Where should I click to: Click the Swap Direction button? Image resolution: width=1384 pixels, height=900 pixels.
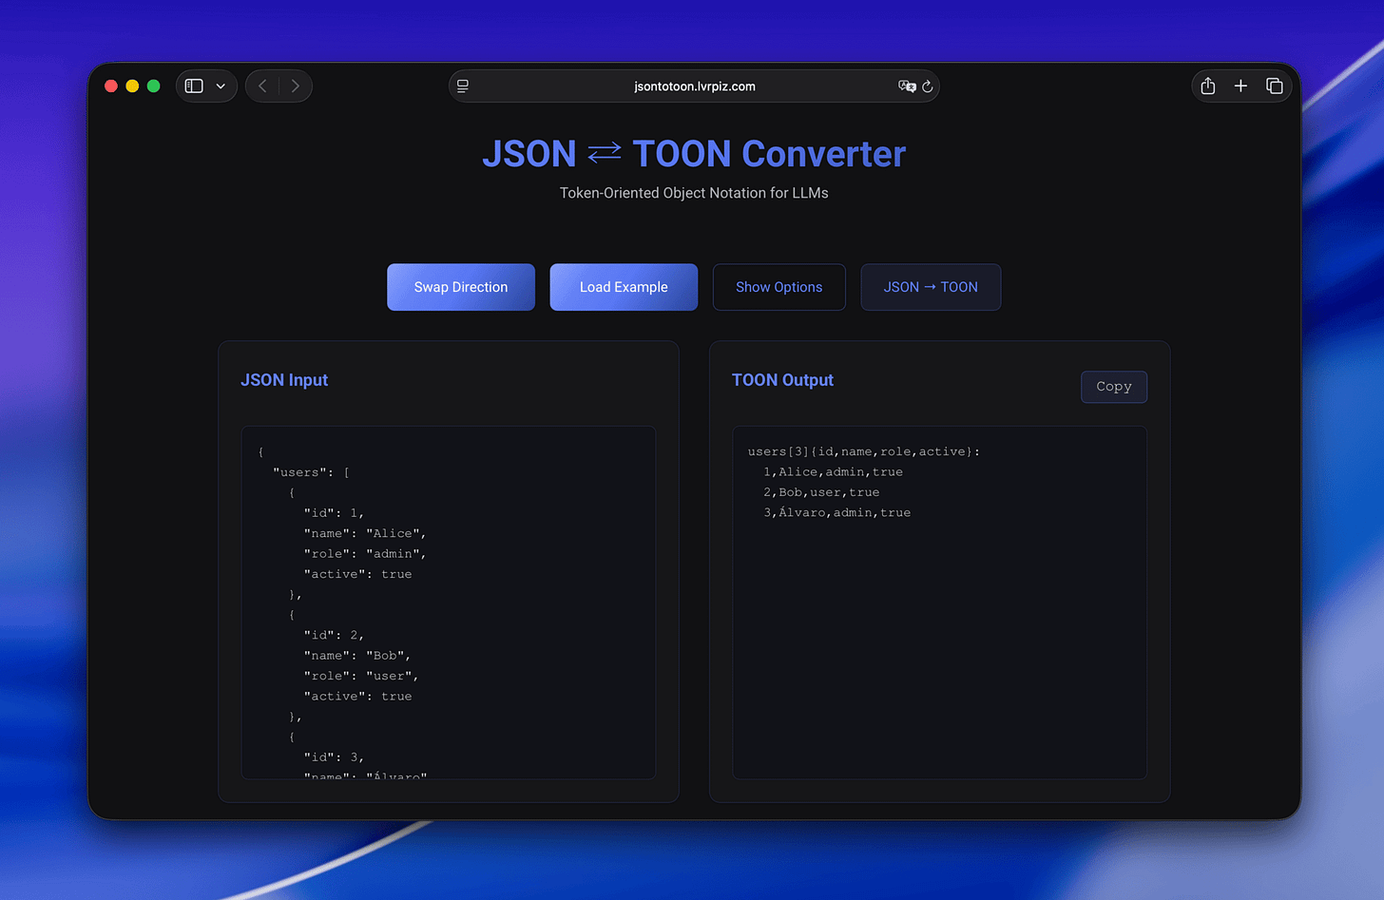click(461, 287)
